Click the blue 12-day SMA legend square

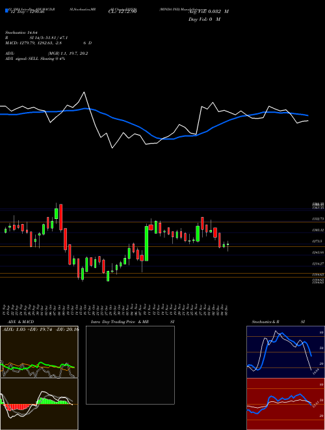(x=6, y=11)
